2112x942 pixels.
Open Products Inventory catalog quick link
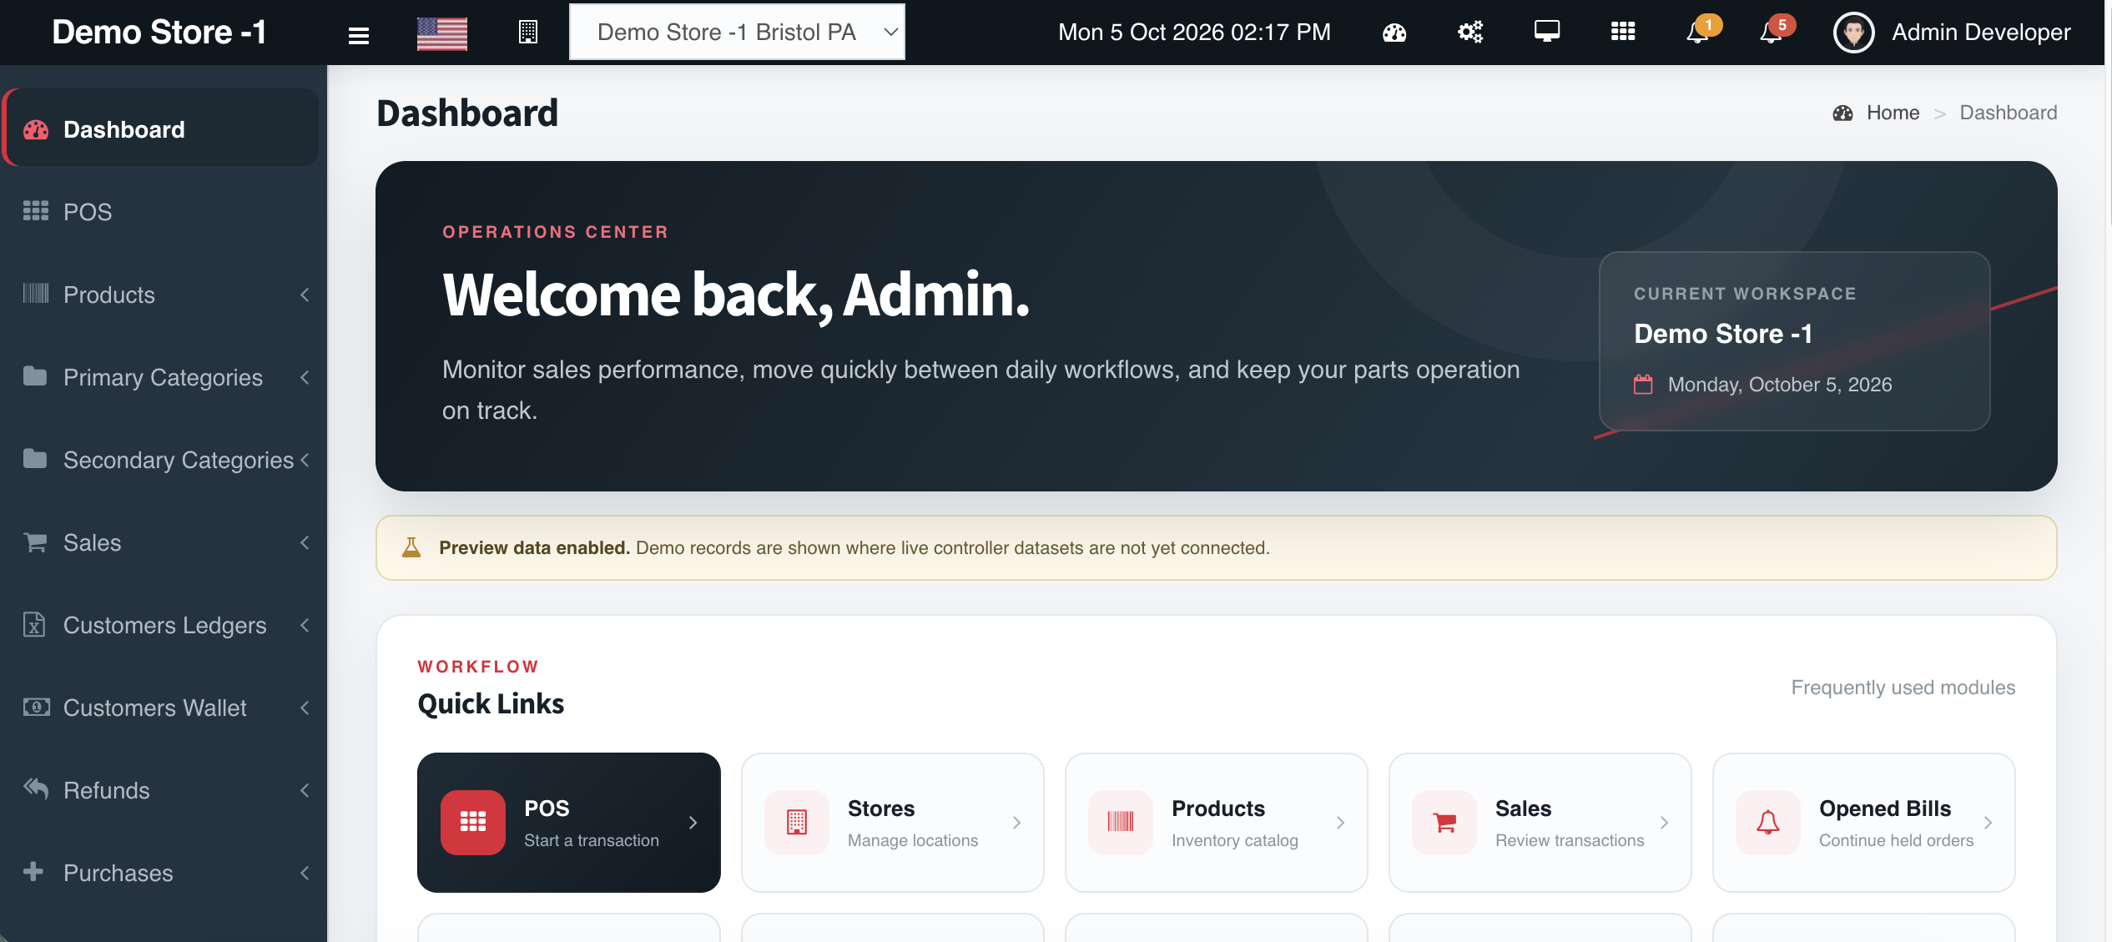[x=1216, y=823]
